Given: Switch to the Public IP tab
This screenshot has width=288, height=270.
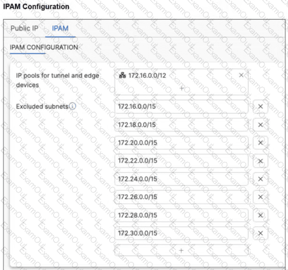Looking at the screenshot, I should pos(24,28).
